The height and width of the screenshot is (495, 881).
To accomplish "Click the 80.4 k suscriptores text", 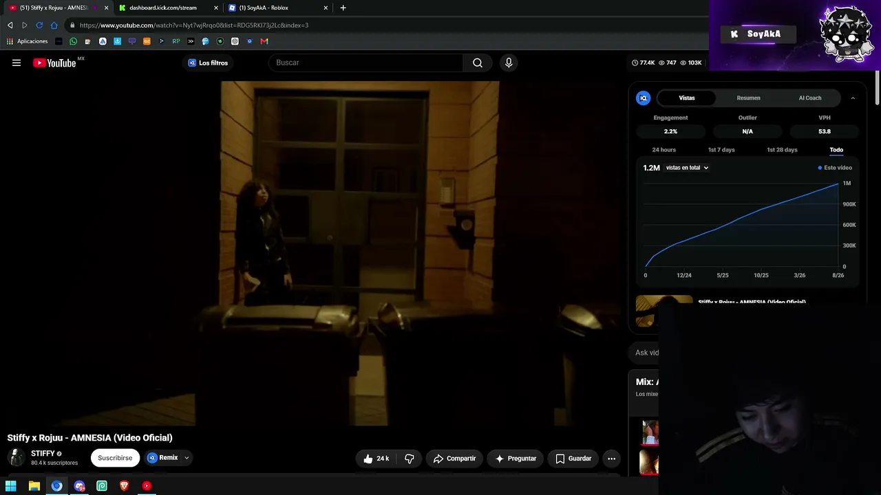I will tap(54, 463).
